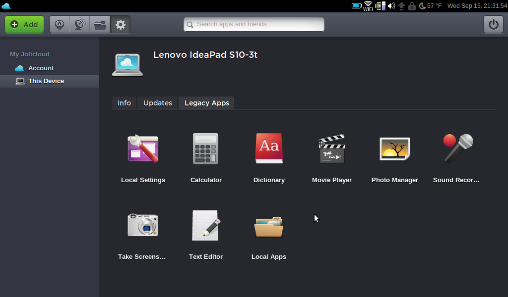Viewport: 508px width, 297px height.
Task: Start the Sound Recorder app
Action: 457,148
